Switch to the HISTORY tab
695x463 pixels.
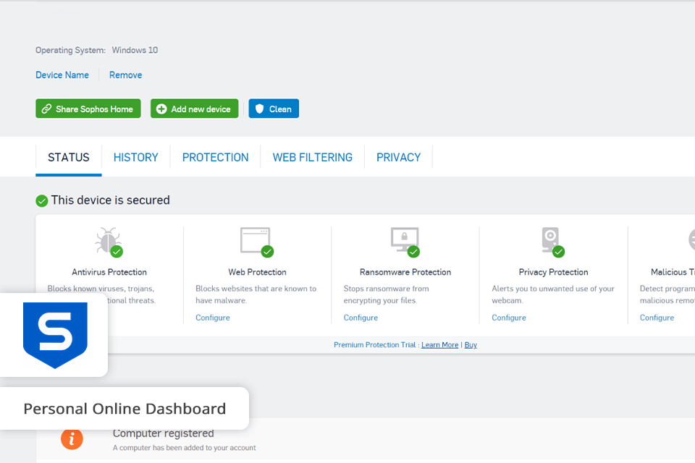pos(135,157)
